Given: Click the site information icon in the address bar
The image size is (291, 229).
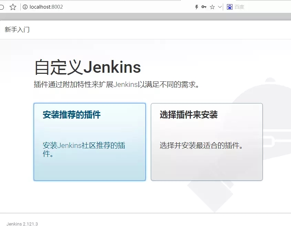Looking at the screenshot, I should [25, 7].
